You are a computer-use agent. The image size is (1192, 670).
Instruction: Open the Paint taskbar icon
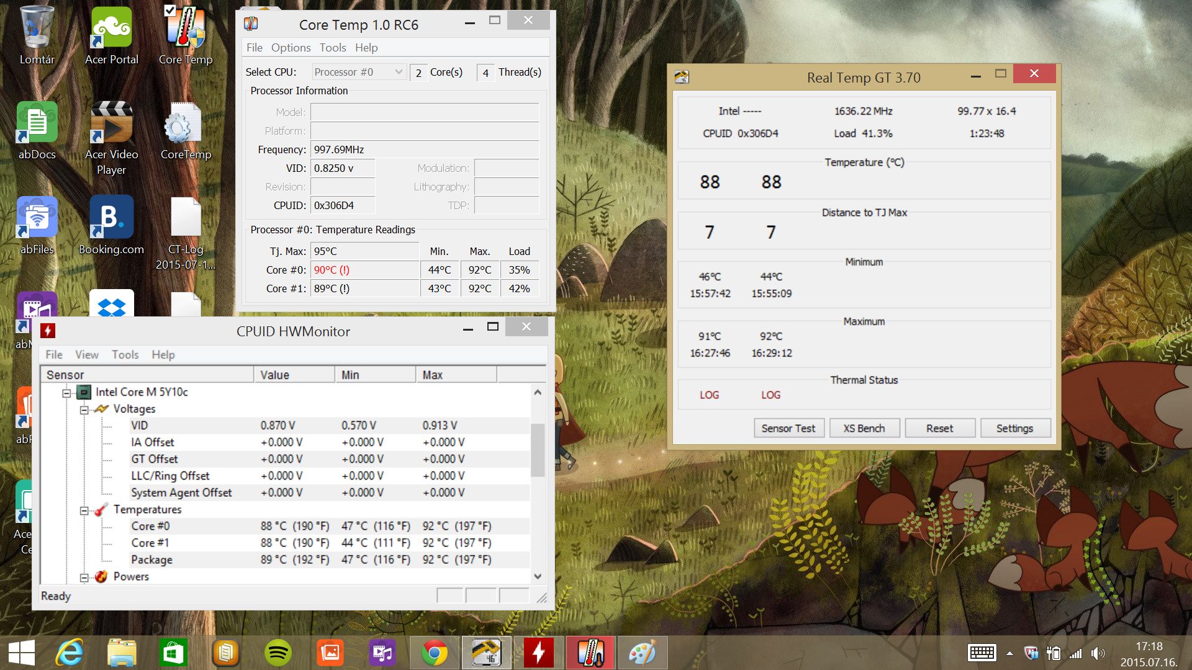point(643,653)
